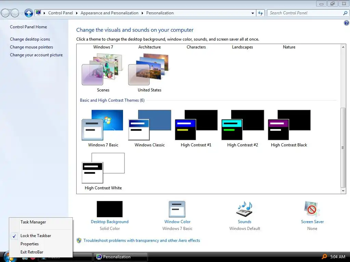
Task: Click the Window Color link
Action: click(x=177, y=222)
